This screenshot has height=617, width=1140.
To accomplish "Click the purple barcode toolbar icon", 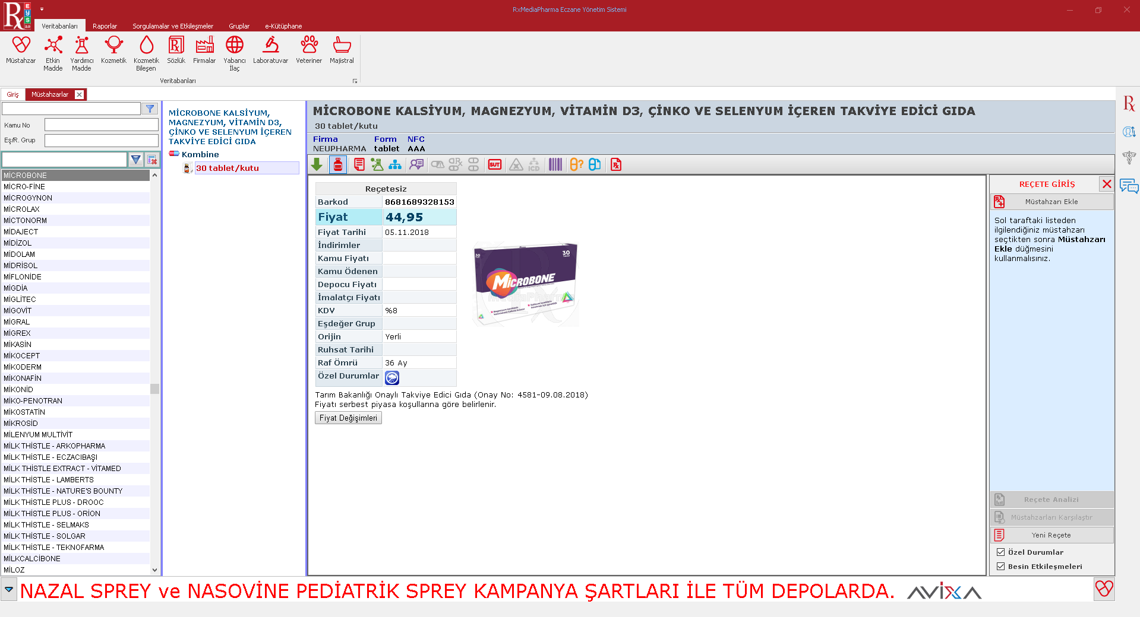I will pyautogui.click(x=555, y=165).
